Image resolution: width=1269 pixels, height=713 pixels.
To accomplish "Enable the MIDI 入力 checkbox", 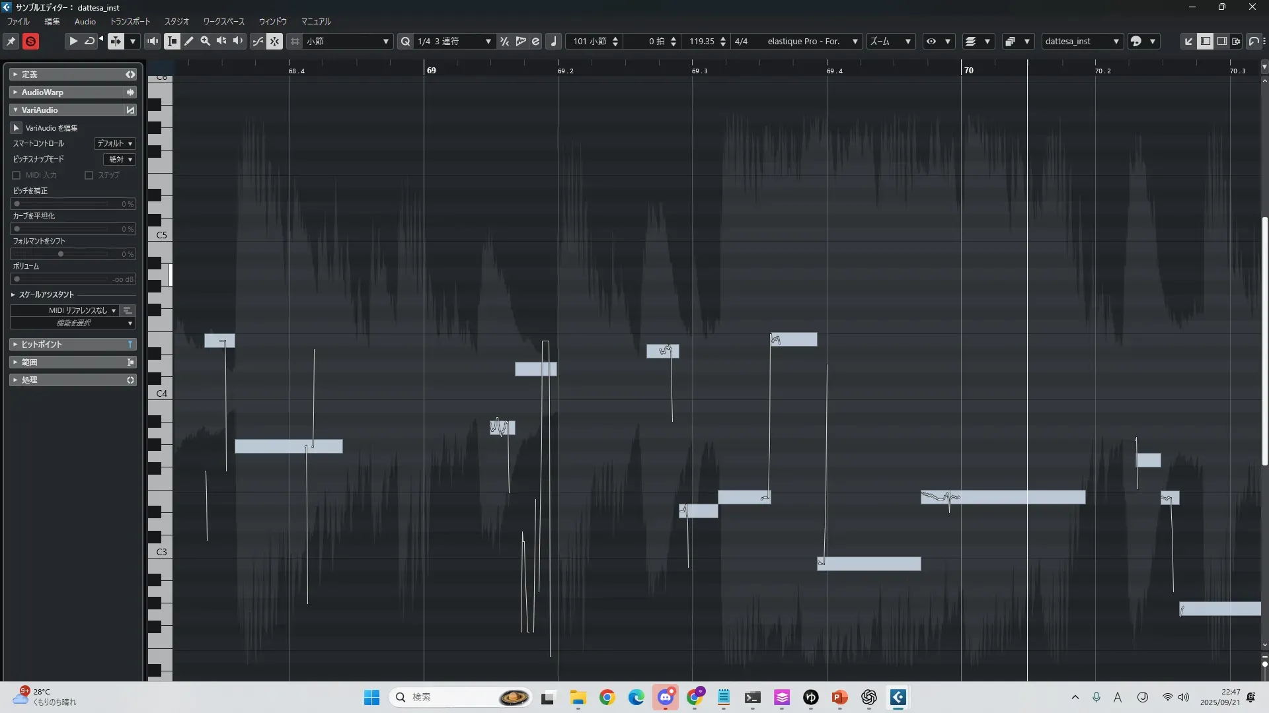I will [x=17, y=176].
